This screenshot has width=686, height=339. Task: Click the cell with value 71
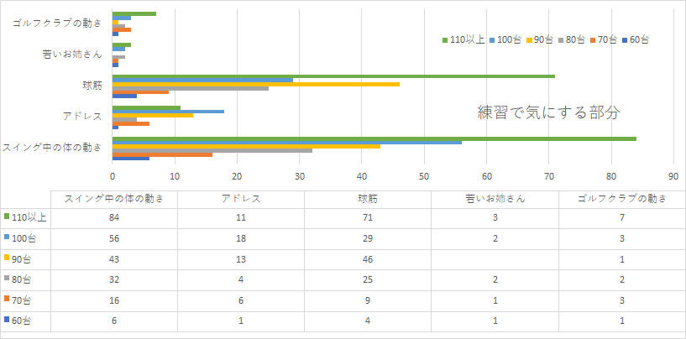click(x=368, y=218)
